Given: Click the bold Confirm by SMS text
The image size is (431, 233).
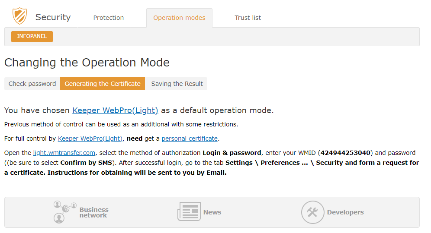Looking at the screenshot, I should [86, 163].
